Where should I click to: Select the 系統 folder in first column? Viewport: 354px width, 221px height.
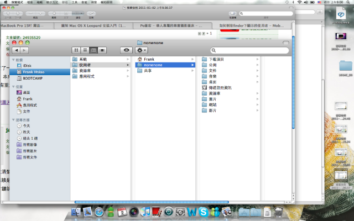tap(101, 59)
